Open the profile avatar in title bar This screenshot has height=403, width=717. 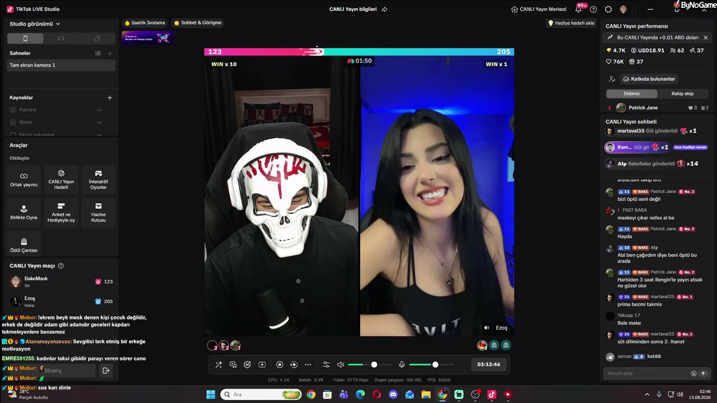623,10
